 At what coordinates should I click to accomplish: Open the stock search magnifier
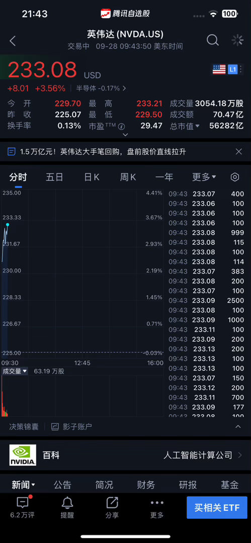click(212, 40)
